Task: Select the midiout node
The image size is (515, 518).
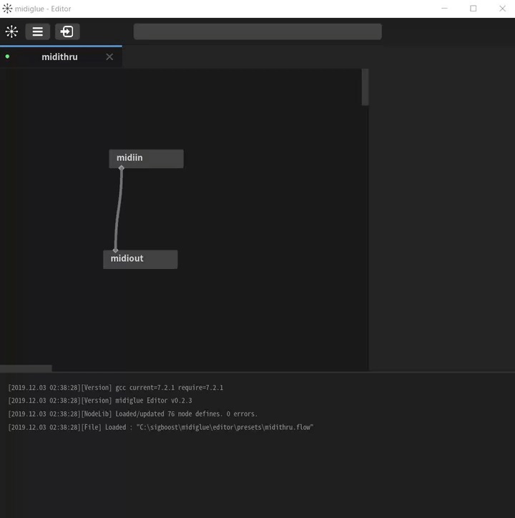Action: click(x=140, y=259)
